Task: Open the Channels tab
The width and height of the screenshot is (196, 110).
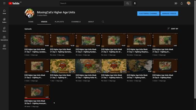Action: 76,22
